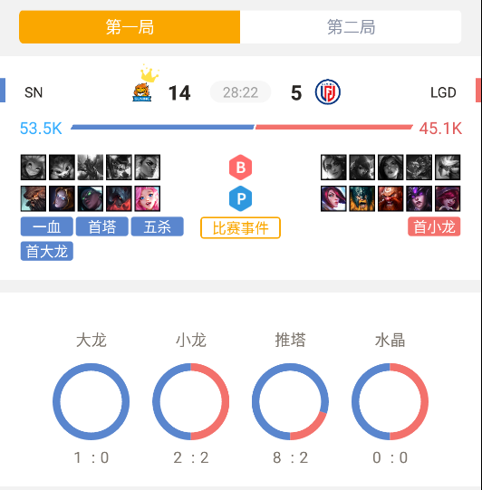Viewport: 482px width, 490px height.
Task: Select LGD's last banned champion portrait
Action: coord(448,168)
